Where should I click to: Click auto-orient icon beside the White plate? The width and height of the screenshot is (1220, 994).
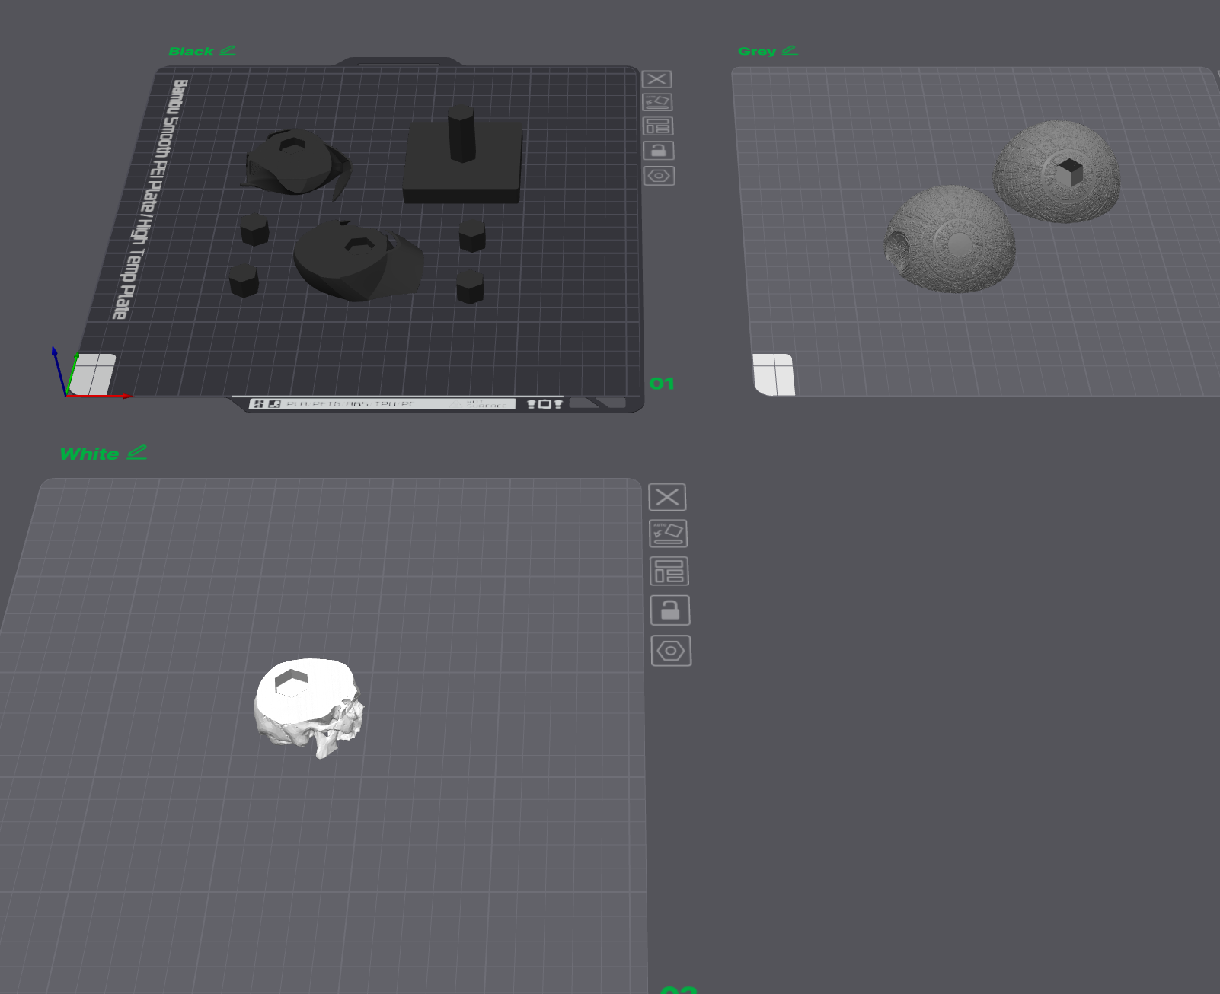coord(668,534)
